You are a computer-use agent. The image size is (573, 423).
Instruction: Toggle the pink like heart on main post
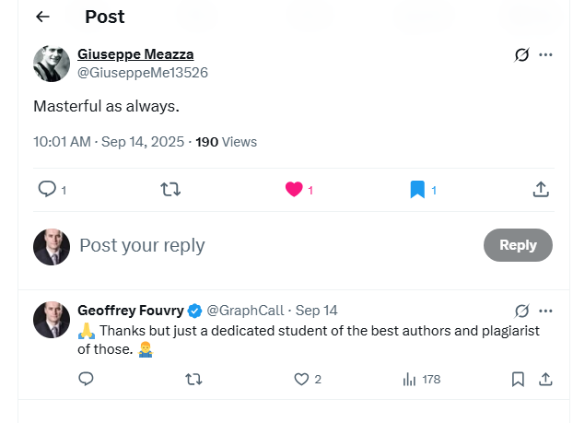click(x=294, y=189)
